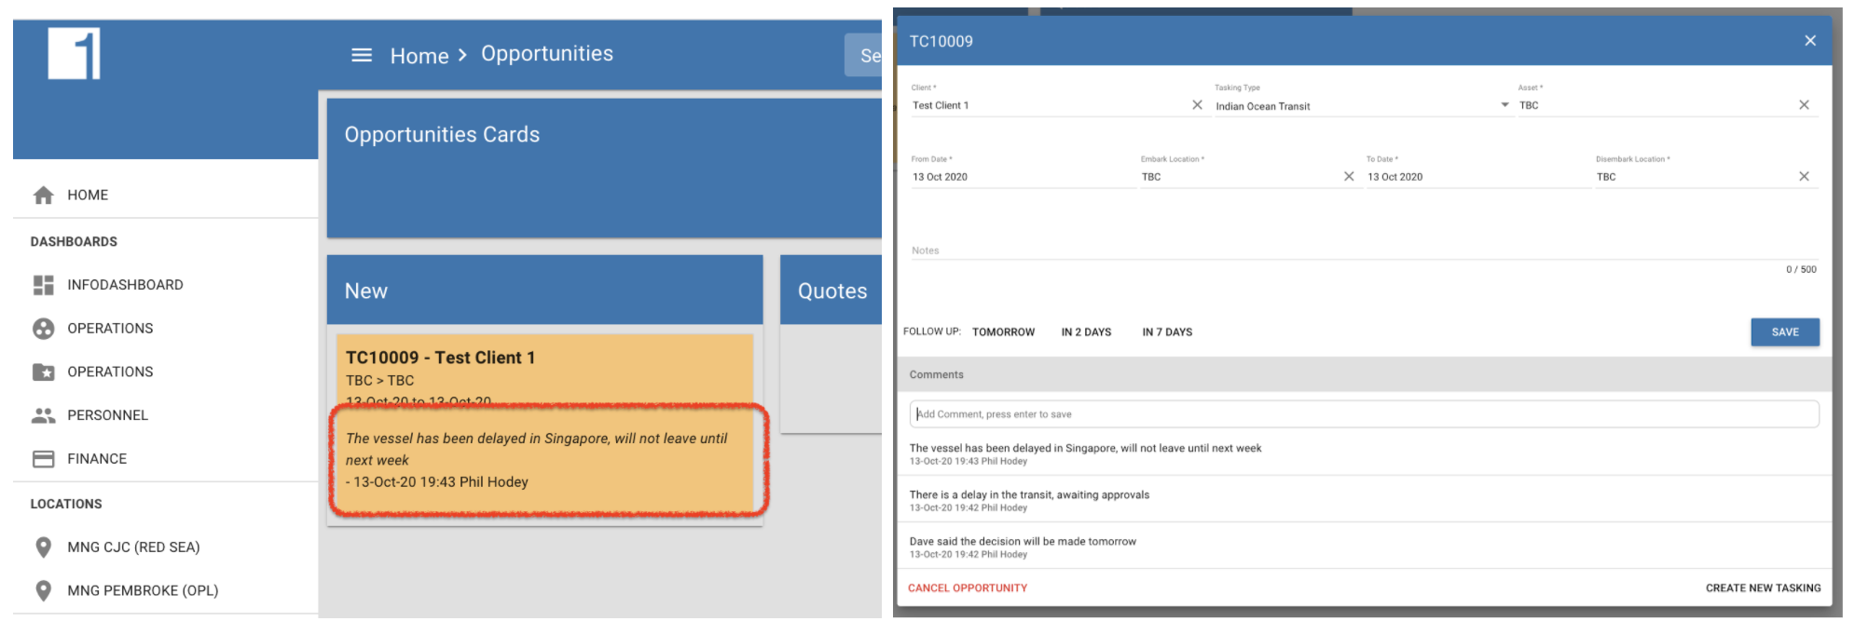Click the Finance credit card icon
The height and width of the screenshot is (635, 1855).
[44, 459]
